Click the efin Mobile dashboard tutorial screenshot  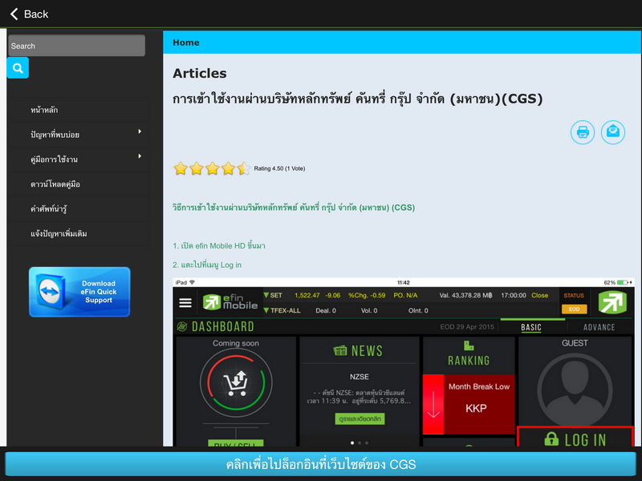(404, 362)
